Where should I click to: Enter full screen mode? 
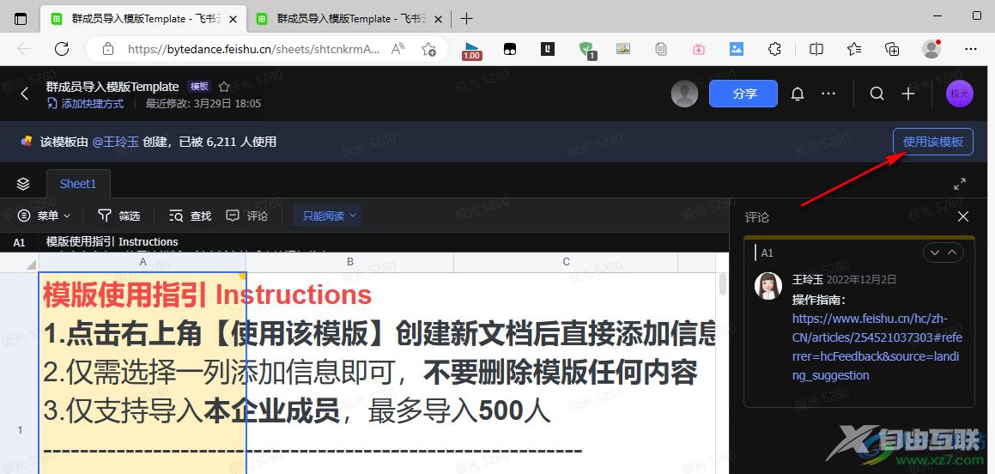coord(960,184)
